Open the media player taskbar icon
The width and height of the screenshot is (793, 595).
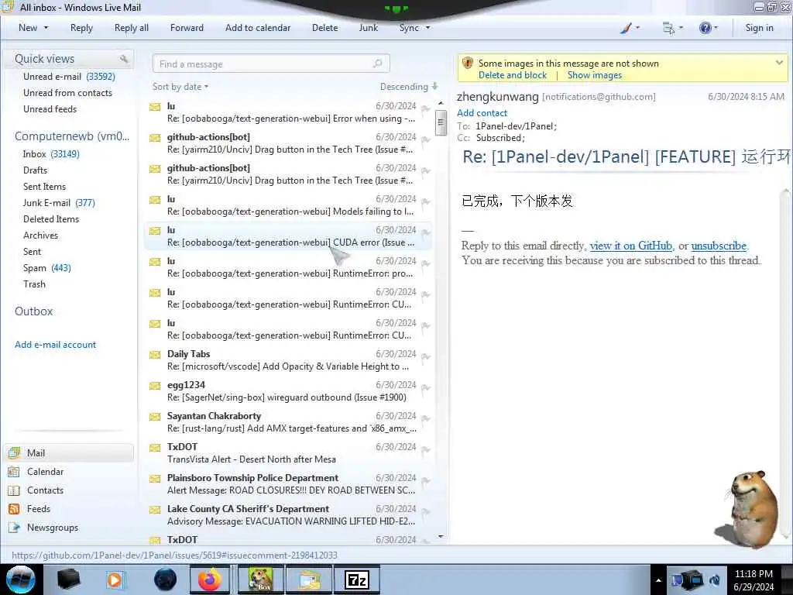(x=115, y=580)
